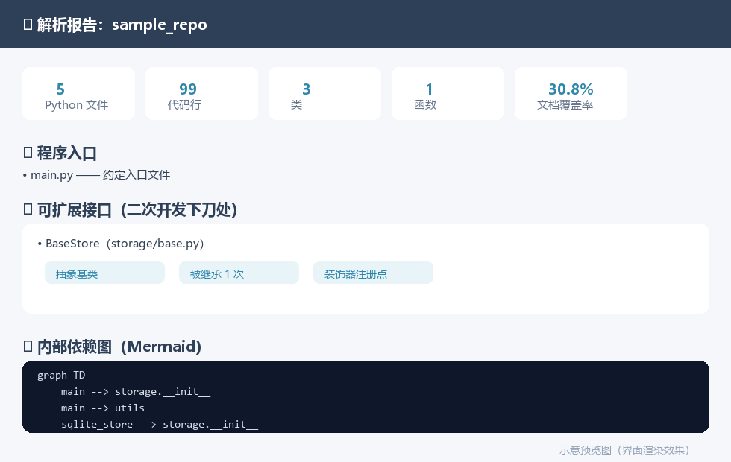Click the 被继承 1 次 tag
This screenshot has height=462, width=731.
click(239, 273)
